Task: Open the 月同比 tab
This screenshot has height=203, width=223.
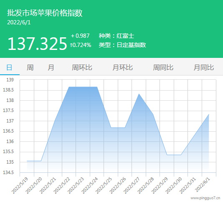Action: pos(204,68)
